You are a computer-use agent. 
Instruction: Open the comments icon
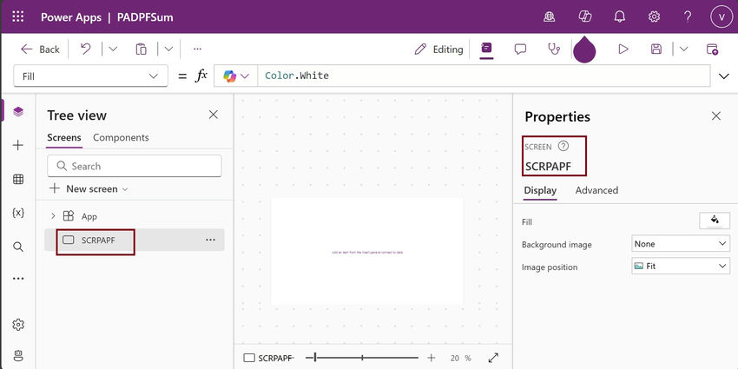pos(520,49)
